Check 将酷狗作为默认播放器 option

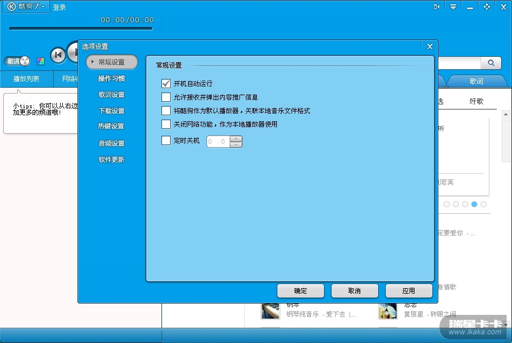click(166, 110)
